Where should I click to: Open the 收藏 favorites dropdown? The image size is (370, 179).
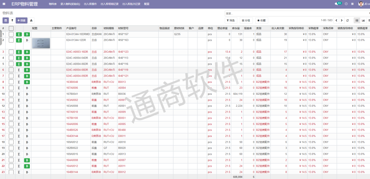[x=261, y=21]
